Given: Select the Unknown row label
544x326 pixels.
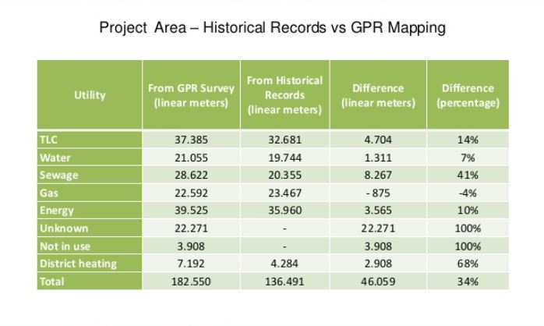Looking at the screenshot, I should [x=63, y=229].
